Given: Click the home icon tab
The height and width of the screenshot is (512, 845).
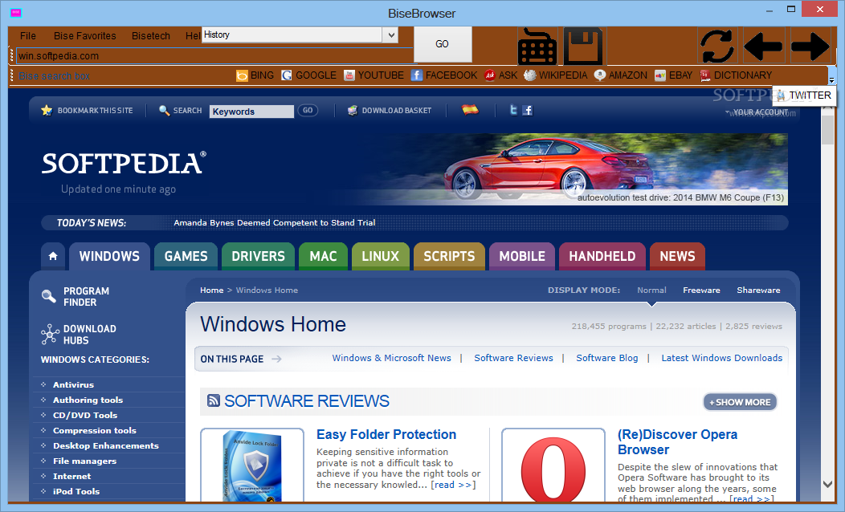Looking at the screenshot, I should point(53,256).
